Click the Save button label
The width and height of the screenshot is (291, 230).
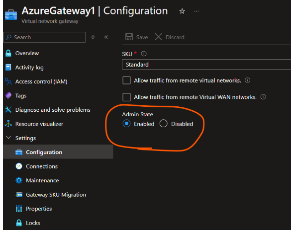pos(142,37)
